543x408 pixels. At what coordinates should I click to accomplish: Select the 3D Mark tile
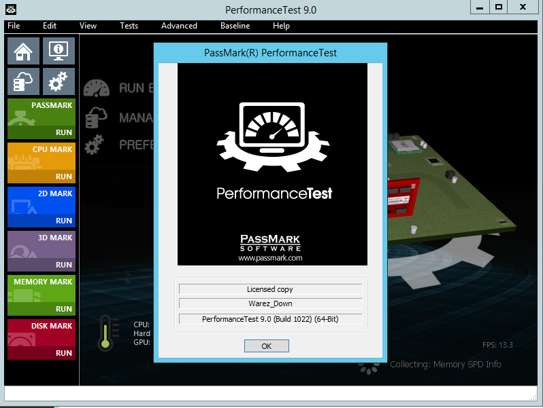pyautogui.click(x=42, y=245)
